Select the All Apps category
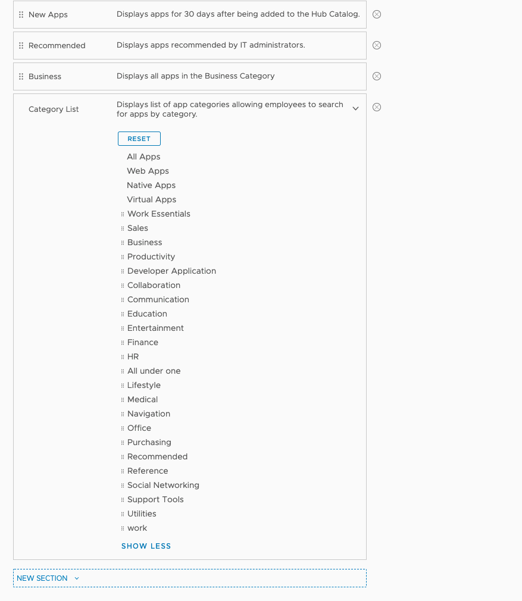This screenshot has height=601, width=522. 143,156
